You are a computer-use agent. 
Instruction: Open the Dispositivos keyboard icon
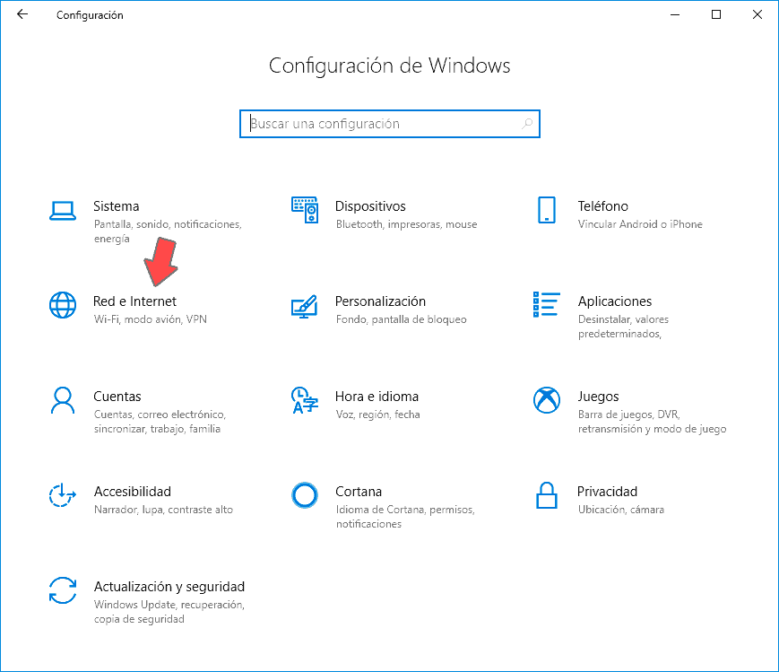click(305, 210)
